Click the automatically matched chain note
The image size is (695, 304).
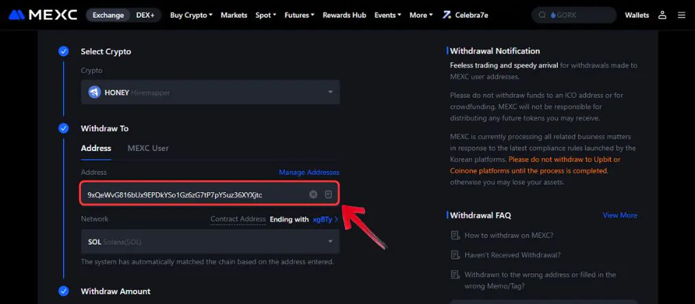point(207,262)
